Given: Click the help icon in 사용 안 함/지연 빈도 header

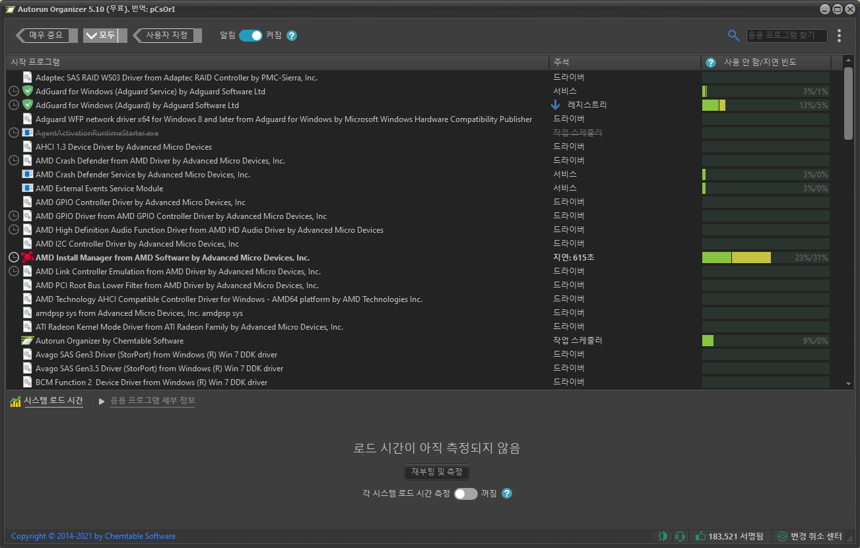Looking at the screenshot, I should click(x=711, y=63).
